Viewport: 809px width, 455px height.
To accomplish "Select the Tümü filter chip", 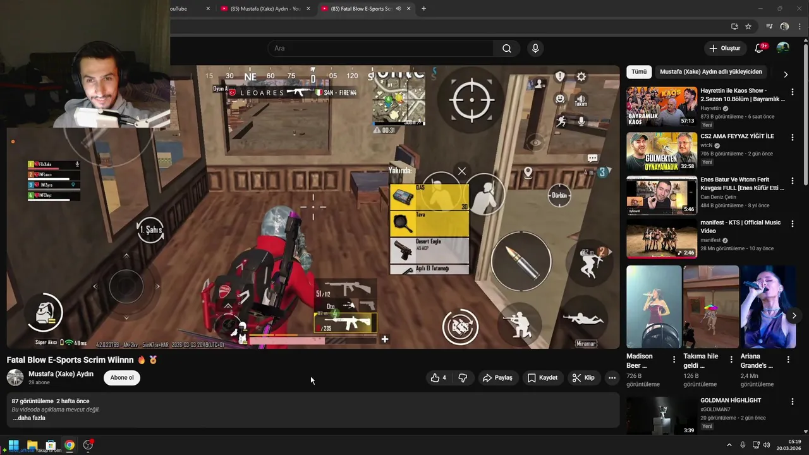I will [x=639, y=72].
